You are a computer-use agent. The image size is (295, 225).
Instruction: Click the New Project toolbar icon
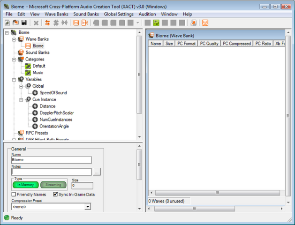tap(7, 23)
